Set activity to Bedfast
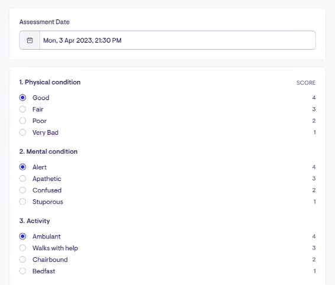The height and width of the screenshot is (285, 335). click(x=22, y=271)
